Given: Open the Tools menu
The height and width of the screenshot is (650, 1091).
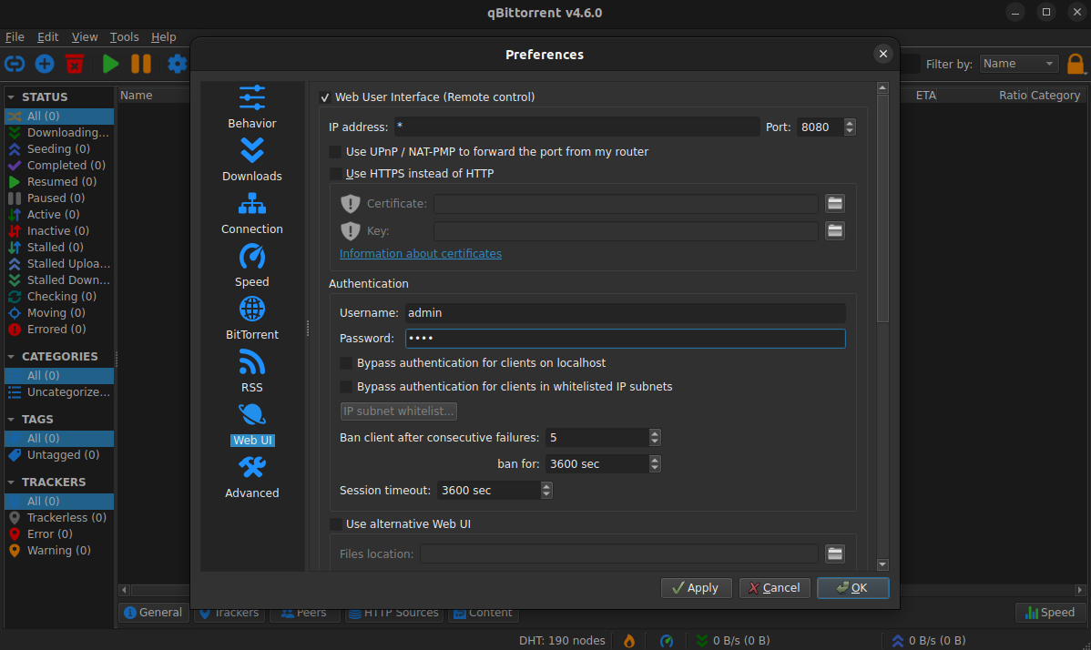Looking at the screenshot, I should coord(124,36).
